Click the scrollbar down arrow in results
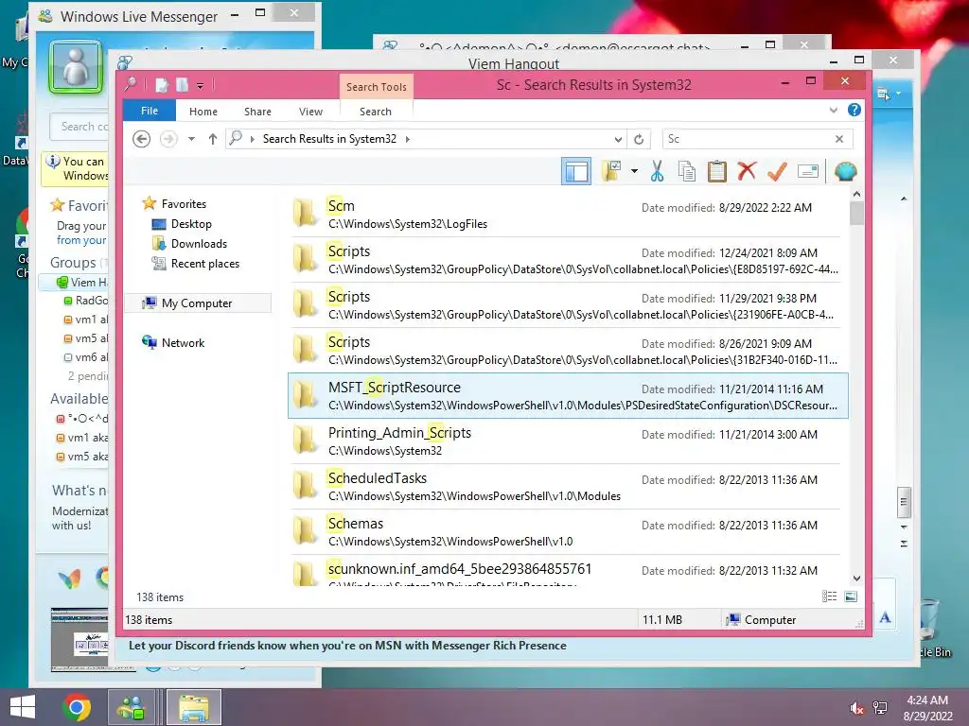This screenshot has height=726, width=969. [856, 578]
